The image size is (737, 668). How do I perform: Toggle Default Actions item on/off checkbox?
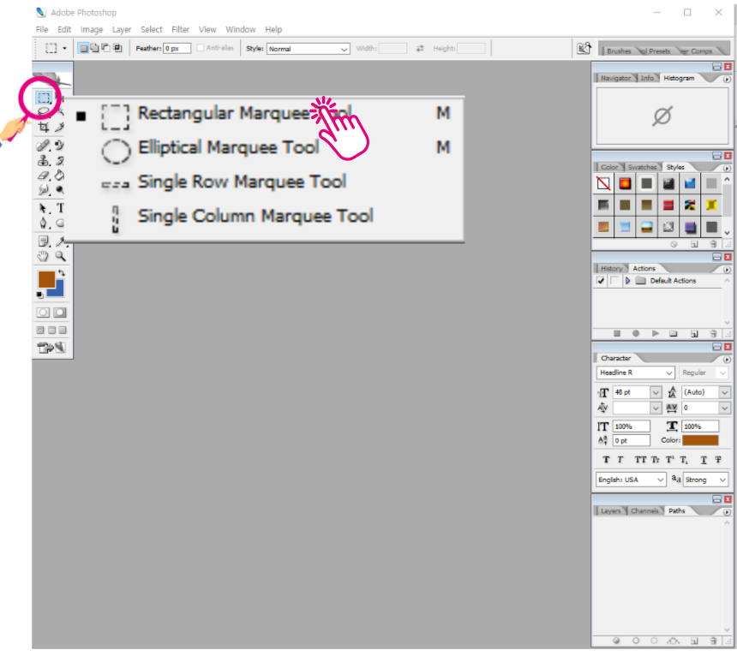pyautogui.click(x=601, y=281)
